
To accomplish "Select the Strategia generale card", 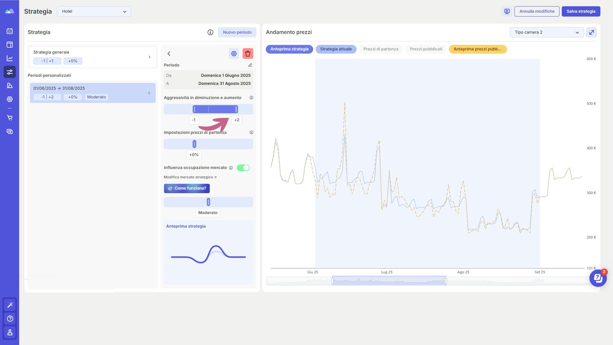I will pos(93,57).
